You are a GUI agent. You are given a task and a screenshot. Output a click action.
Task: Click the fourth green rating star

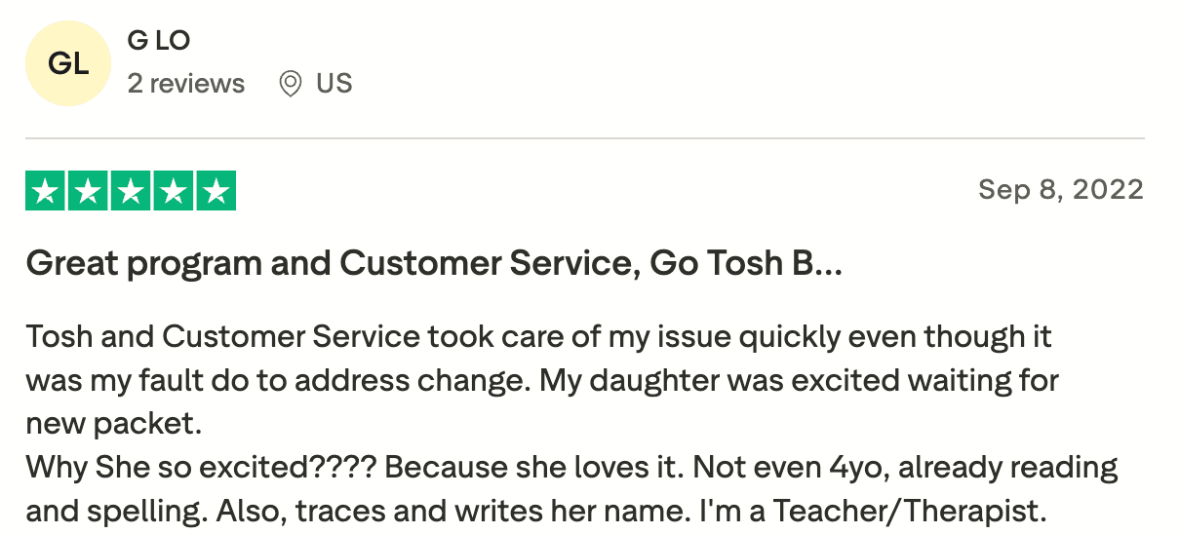click(174, 192)
